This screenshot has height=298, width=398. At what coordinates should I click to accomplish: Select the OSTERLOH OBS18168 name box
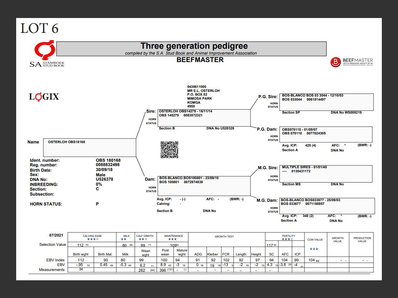pyautogui.click(x=90, y=147)
